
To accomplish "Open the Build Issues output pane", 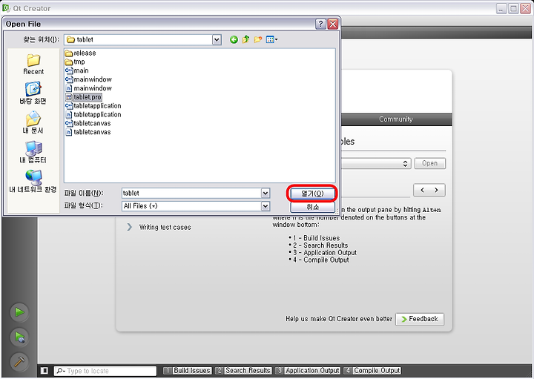I will tap(188, 371).
